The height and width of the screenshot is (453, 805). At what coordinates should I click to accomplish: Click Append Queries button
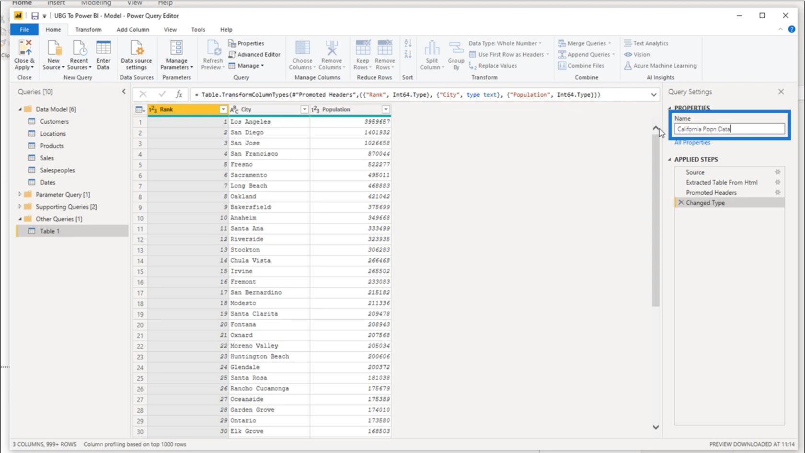586,55
